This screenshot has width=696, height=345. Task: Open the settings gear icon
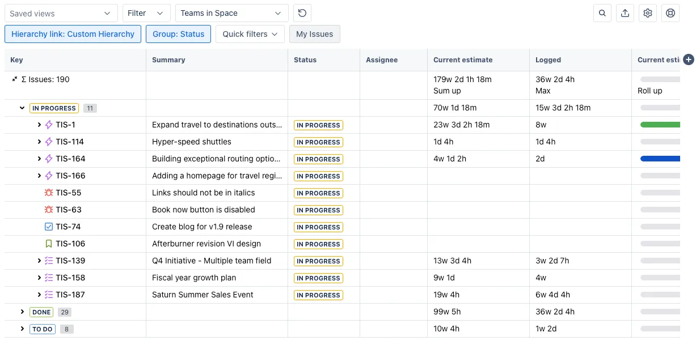(x=648, y=13)
